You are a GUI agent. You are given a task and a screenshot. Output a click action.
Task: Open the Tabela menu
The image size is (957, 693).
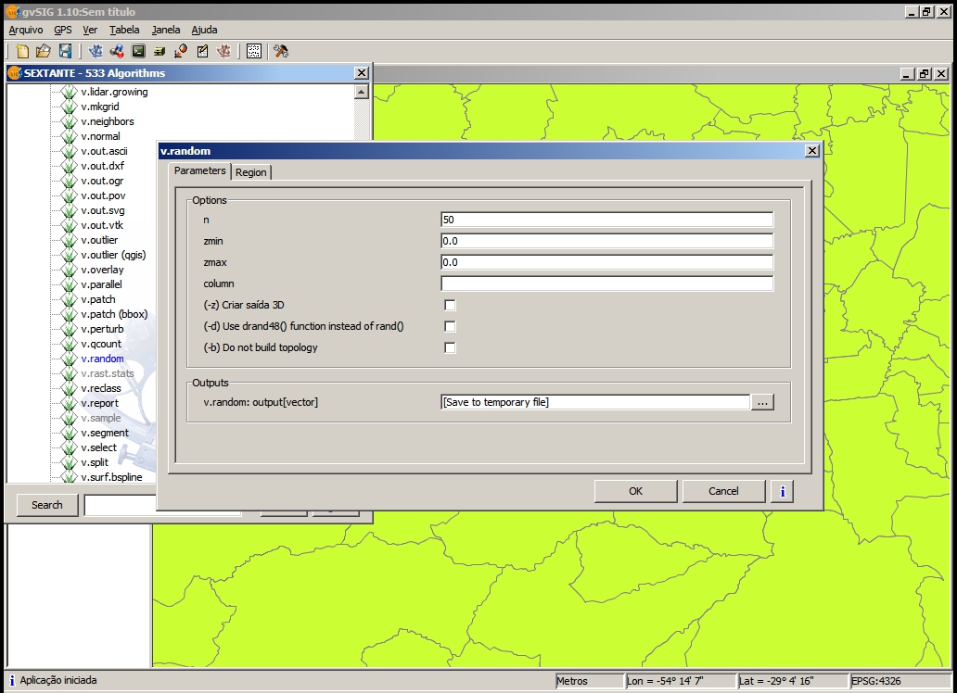tap(123, 30)
